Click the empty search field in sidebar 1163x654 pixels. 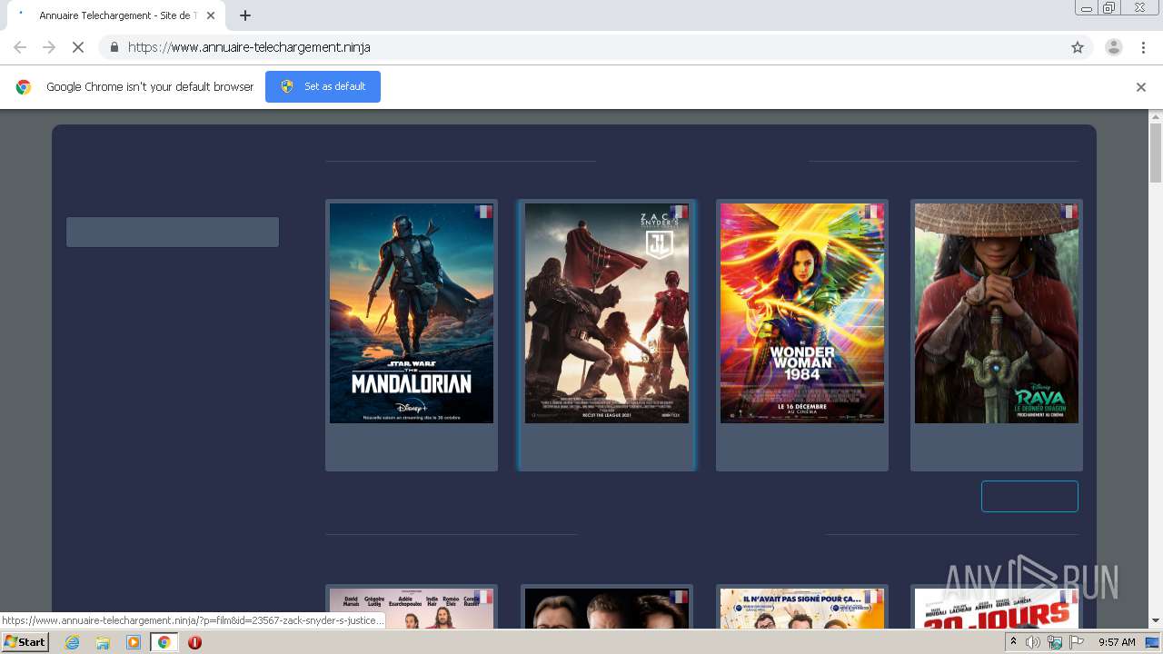pos(173,232)
